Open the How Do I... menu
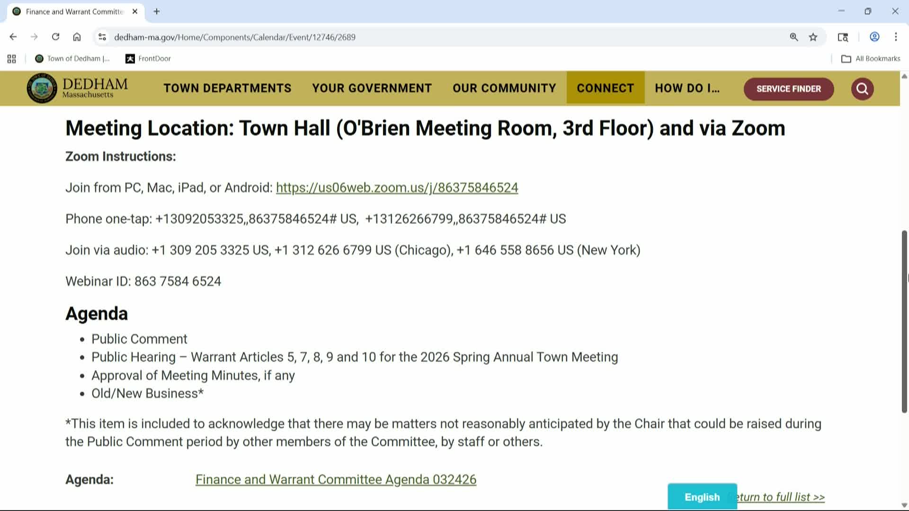The width and height of the screenshot is (909, 511). point(687,88)
